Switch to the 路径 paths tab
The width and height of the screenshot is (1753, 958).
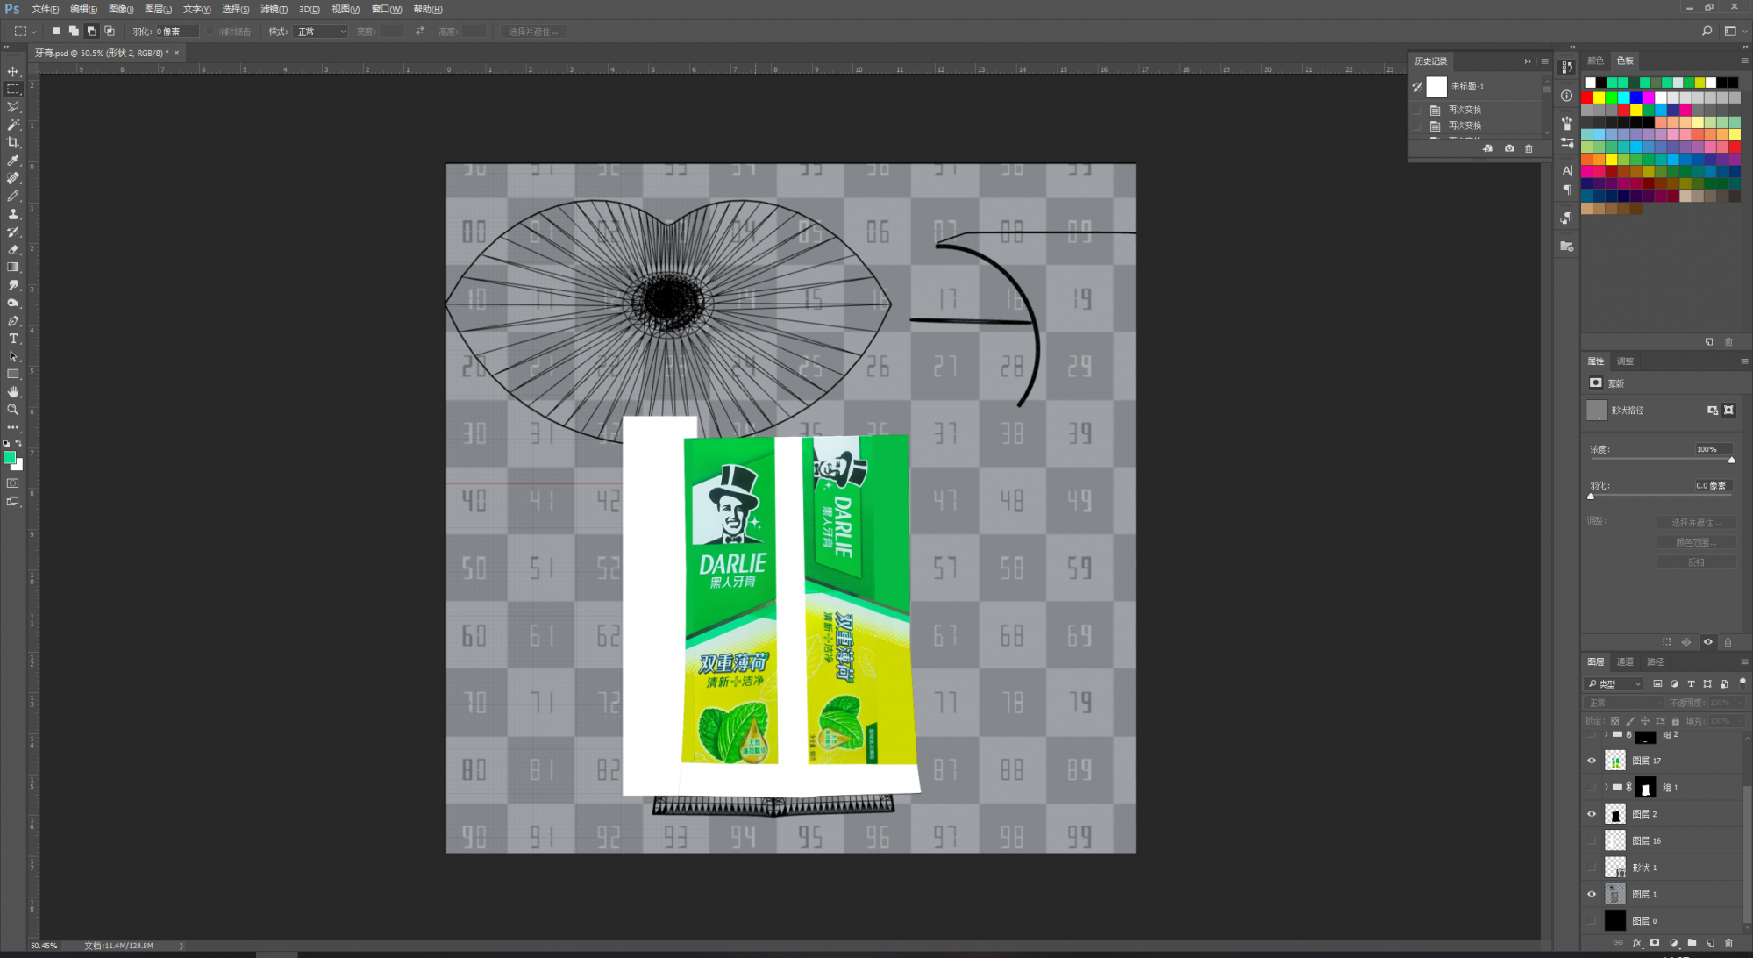tap(1655, 661)
